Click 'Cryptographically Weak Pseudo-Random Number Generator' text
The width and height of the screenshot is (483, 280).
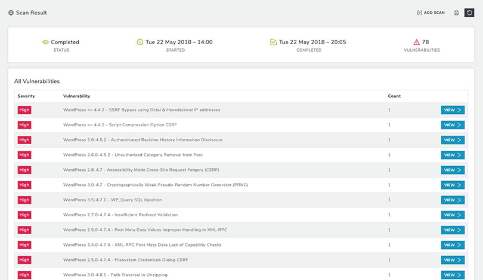point(169,185)
